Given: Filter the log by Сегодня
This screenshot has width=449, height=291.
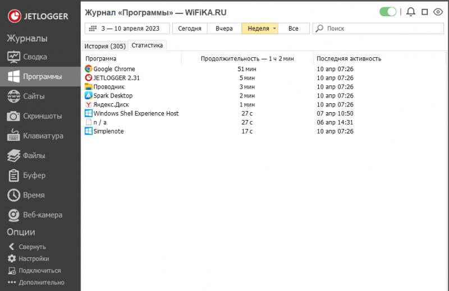Looking at the screenshot, I should click(189, 29).
